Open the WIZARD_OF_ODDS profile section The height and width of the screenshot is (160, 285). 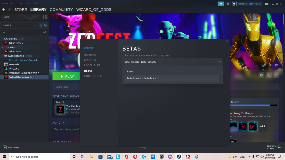click(x=94, y=10)
